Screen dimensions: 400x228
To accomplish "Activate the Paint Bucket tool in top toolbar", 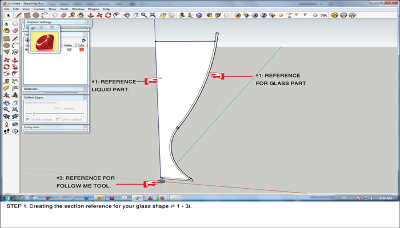I will coord(80,15).
